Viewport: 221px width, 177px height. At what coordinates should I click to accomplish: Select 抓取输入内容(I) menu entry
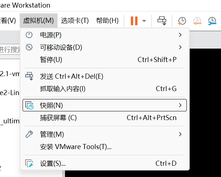104,89
